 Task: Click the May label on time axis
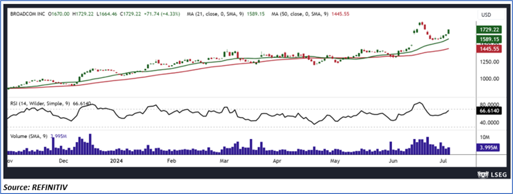[x=335, y=161]
